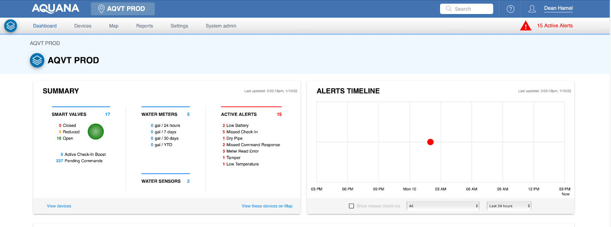Click the 0 Reduced valves entry

click(x=69, y=132)
